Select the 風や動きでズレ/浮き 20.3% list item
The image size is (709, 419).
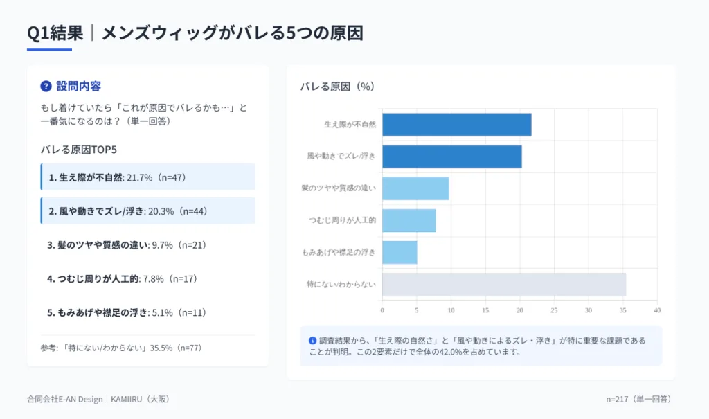pos(147,211)
